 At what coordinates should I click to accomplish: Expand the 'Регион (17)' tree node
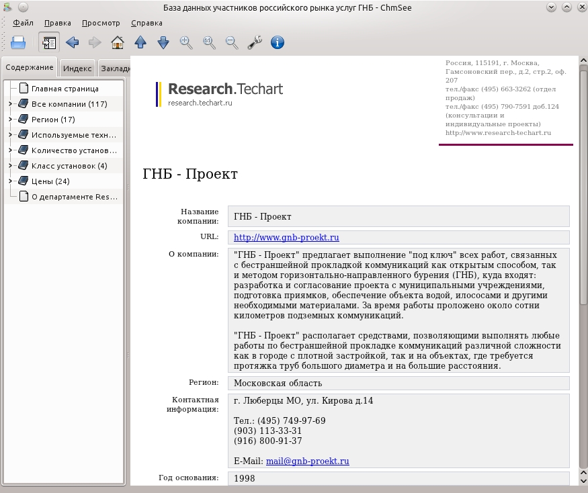click(x=10, y=119)
